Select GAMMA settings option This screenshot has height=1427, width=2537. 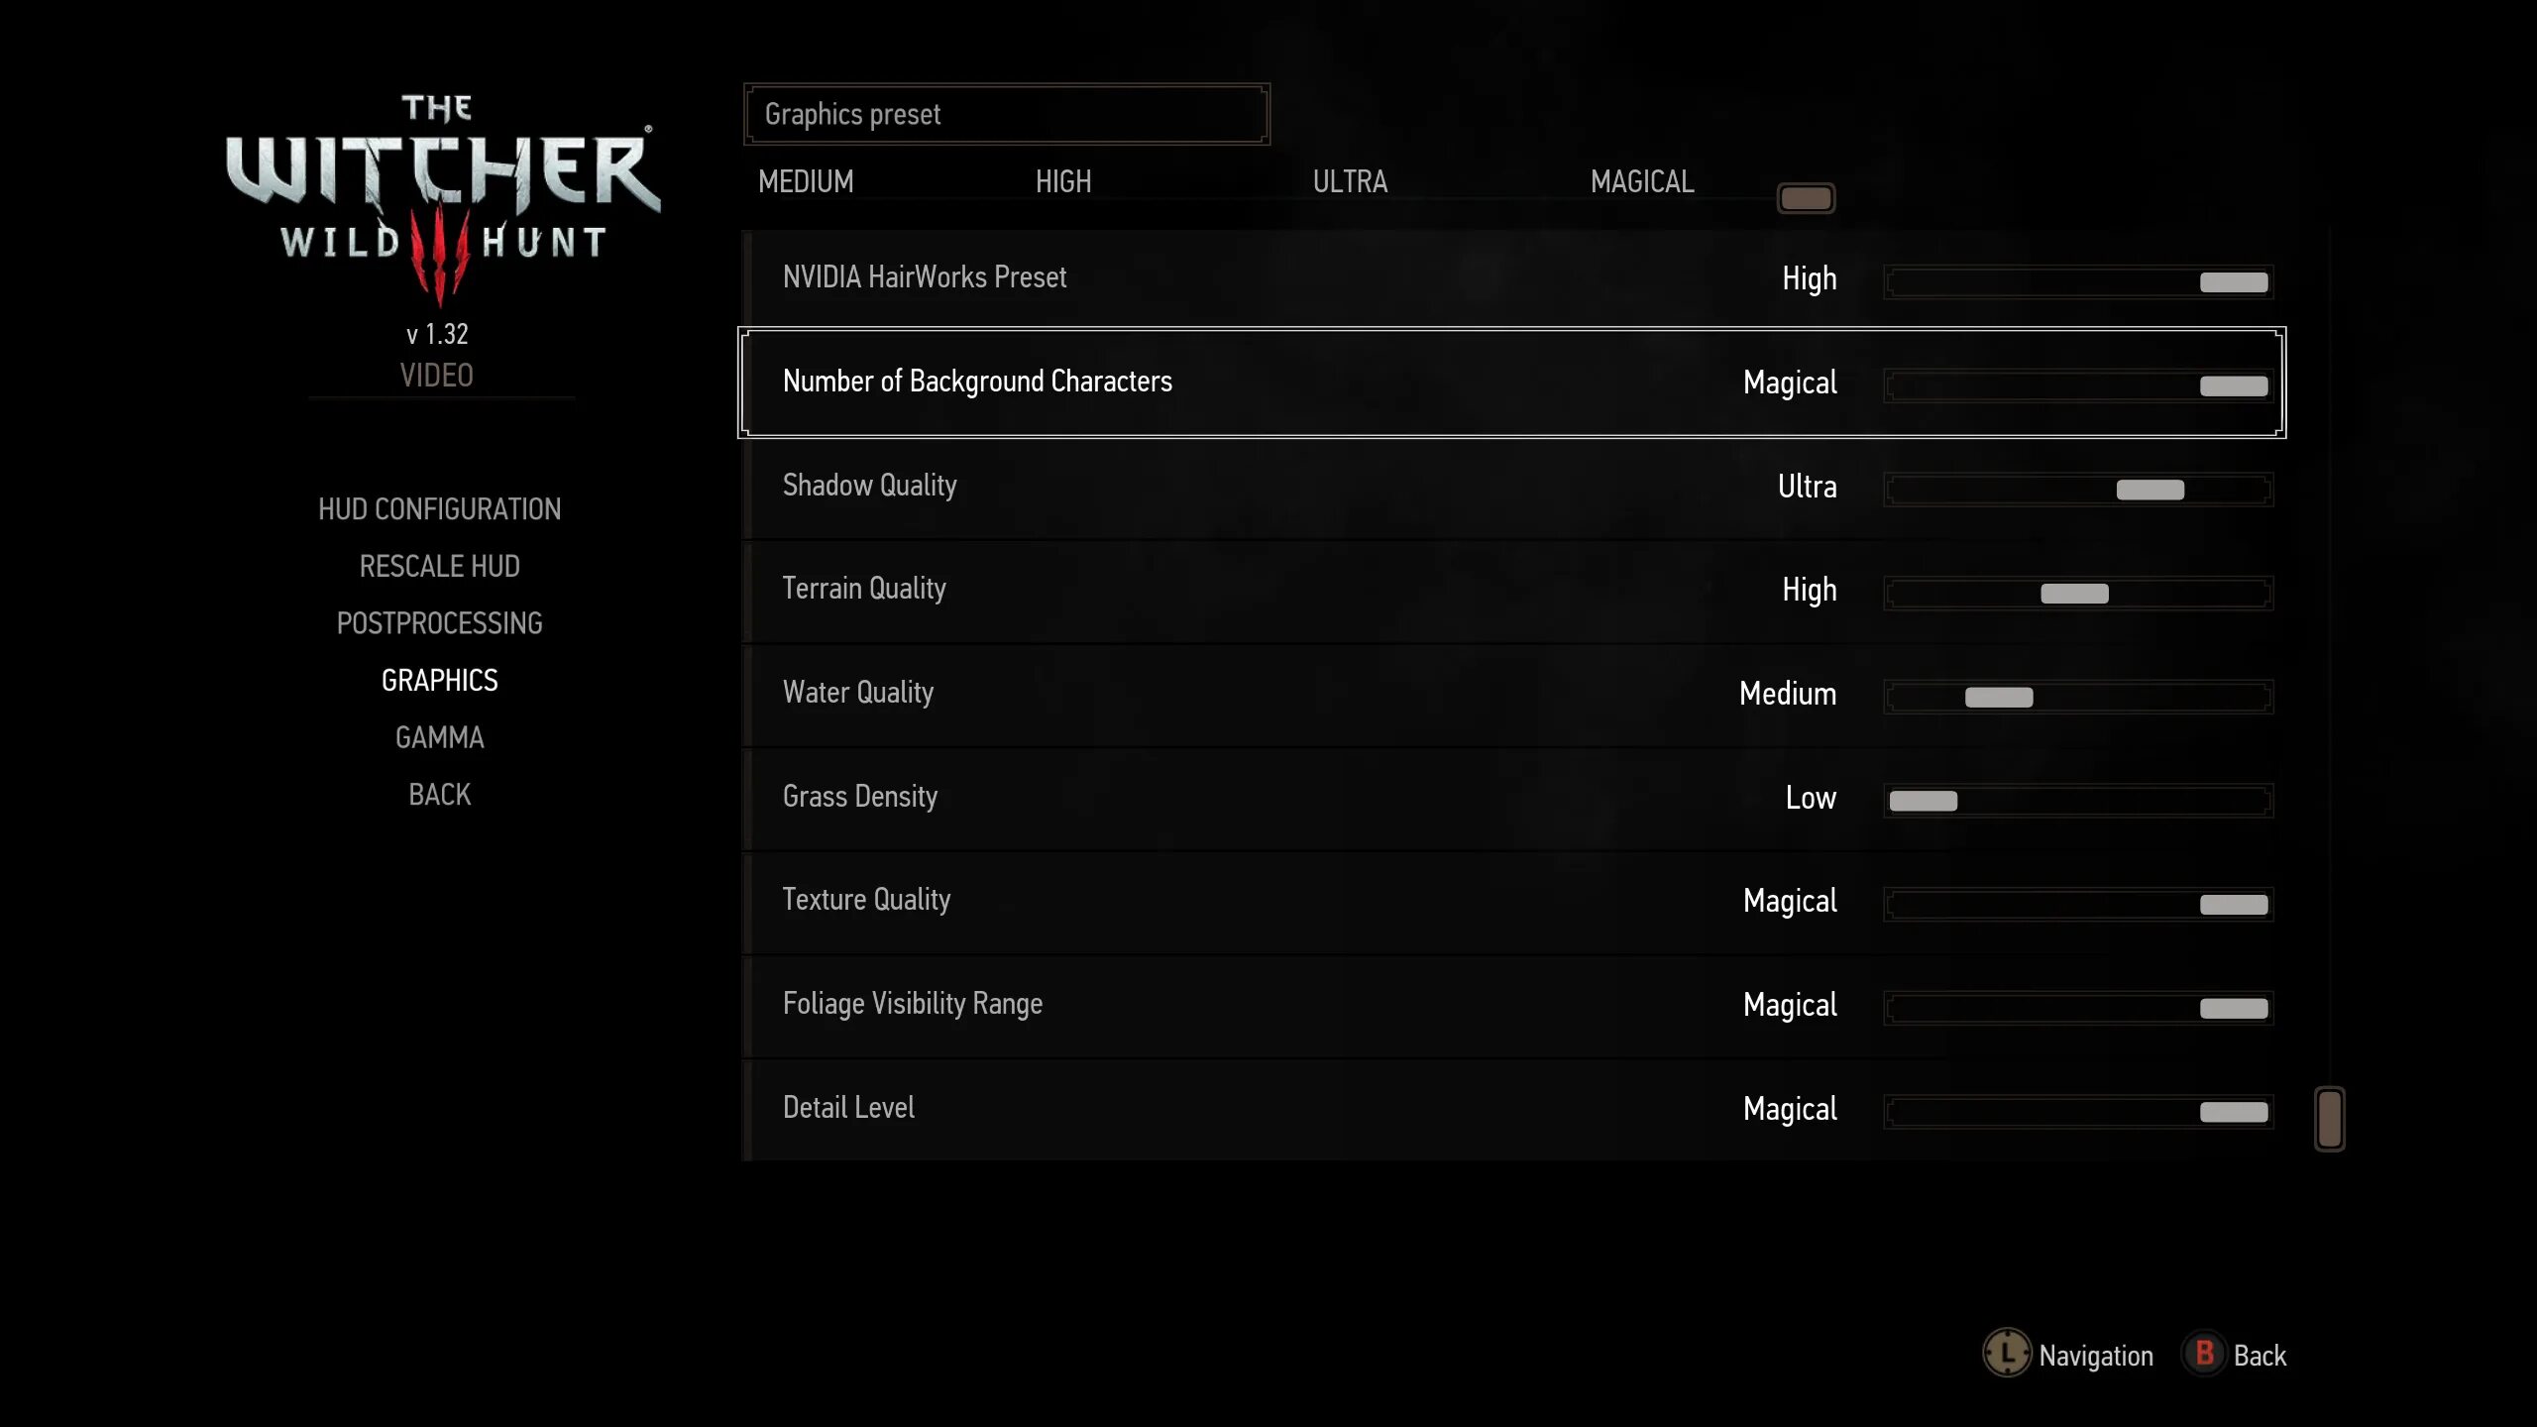click(x=439, y=735)
